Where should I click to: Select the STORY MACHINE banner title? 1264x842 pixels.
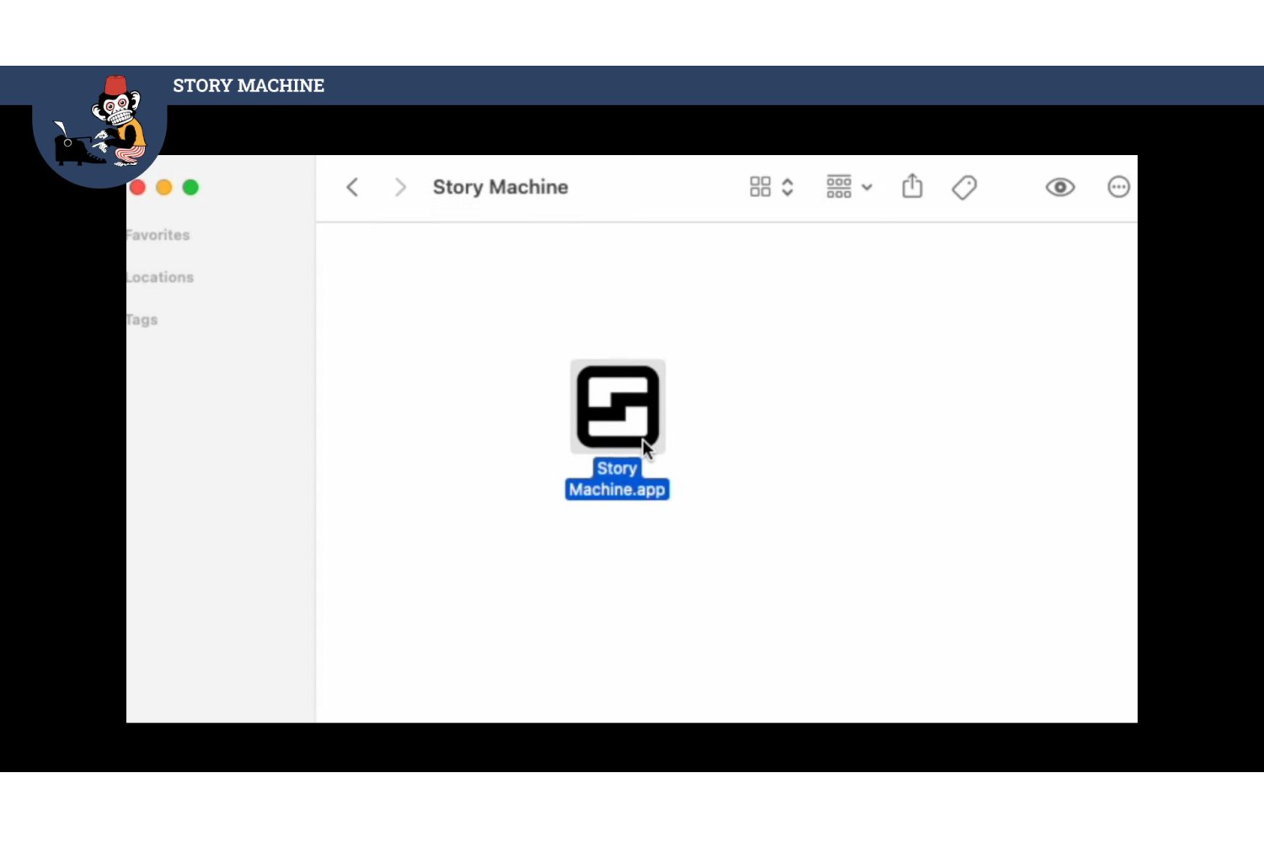tap(249, 86)
